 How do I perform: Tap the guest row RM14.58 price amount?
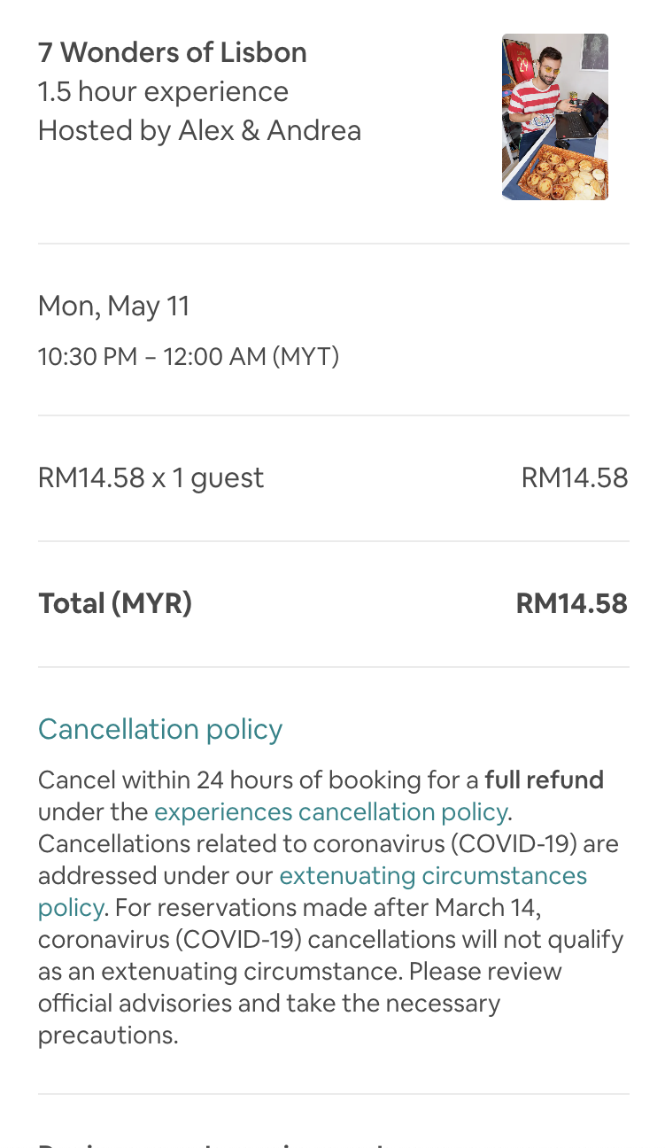point(574,478)
